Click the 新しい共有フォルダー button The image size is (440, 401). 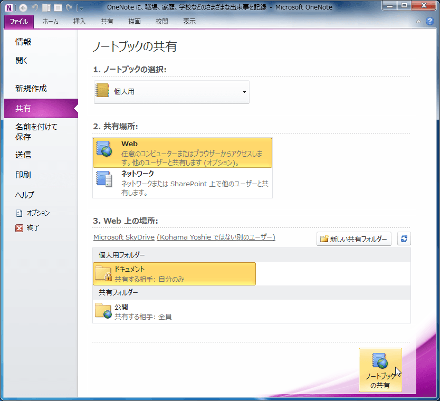click(x=354, y=239)
